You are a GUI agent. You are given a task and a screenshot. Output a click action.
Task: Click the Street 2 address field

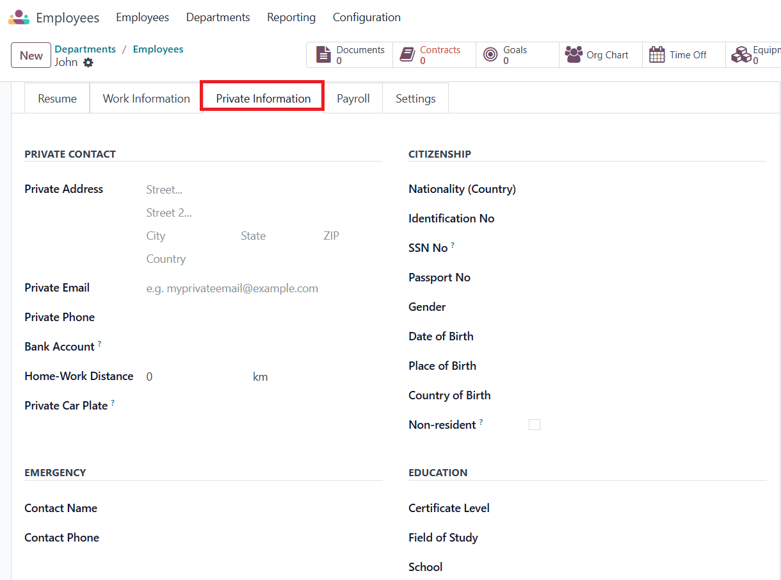tap(264, 213)
